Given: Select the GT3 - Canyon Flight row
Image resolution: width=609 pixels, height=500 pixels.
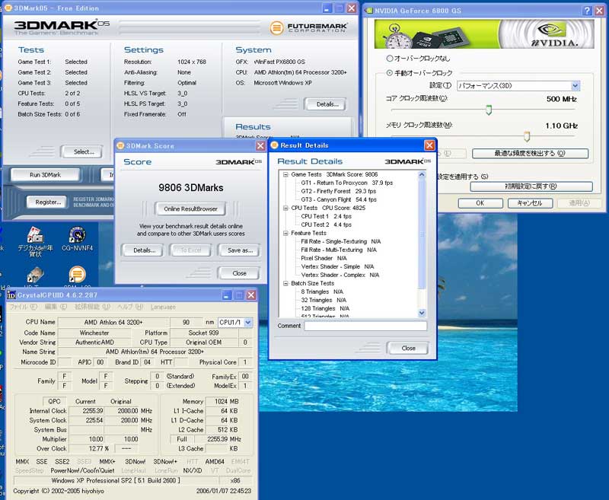Looking at the screenshot, I should coord(339,199).
